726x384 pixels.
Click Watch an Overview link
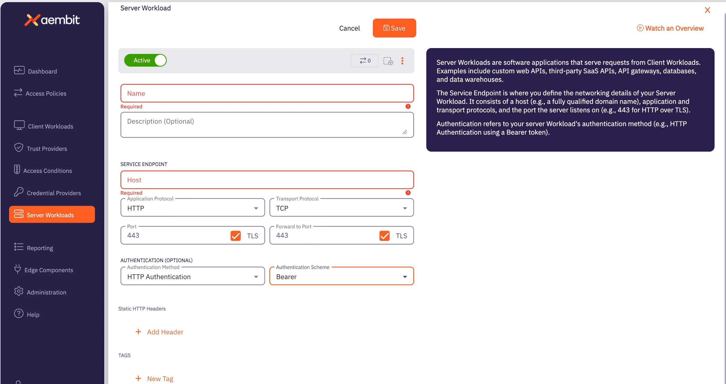click(670, 28)
